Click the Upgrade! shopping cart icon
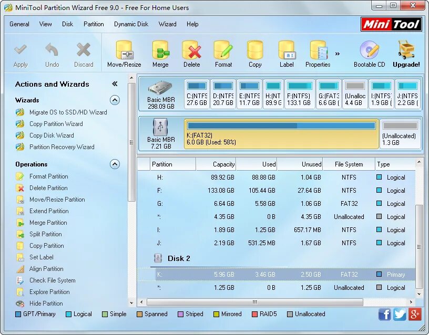Image resolution: width=429 pixels, height=335 pixels. [x=406, y=50]
